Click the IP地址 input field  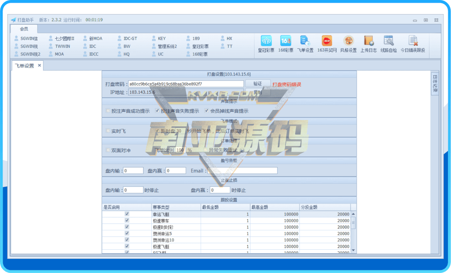(186, 92)
